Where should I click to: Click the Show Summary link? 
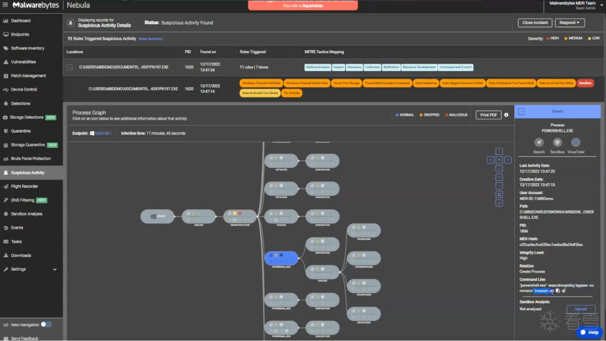click(x=151, y=39)
